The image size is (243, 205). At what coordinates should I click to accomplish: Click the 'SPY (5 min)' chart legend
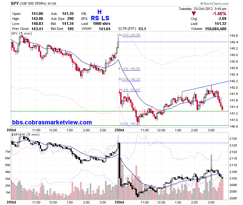coord(21,33)
